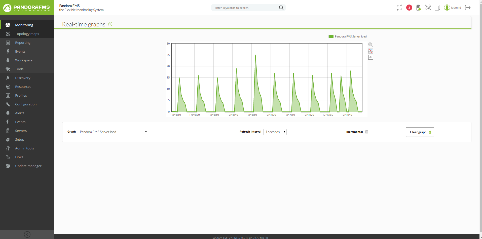Click the wrench and screwdriver header icon
This screenshot has width=482, height=239.
(x=428, y=8)
